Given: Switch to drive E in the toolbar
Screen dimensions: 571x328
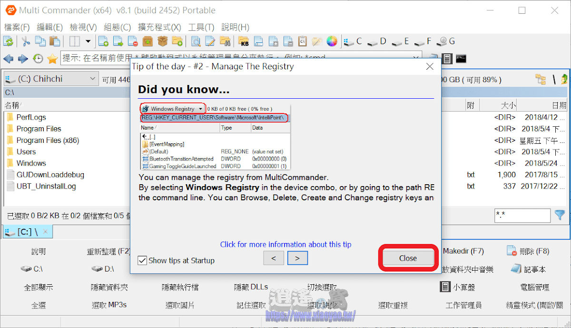Looking at the screenshot, I should pos(400,41).
